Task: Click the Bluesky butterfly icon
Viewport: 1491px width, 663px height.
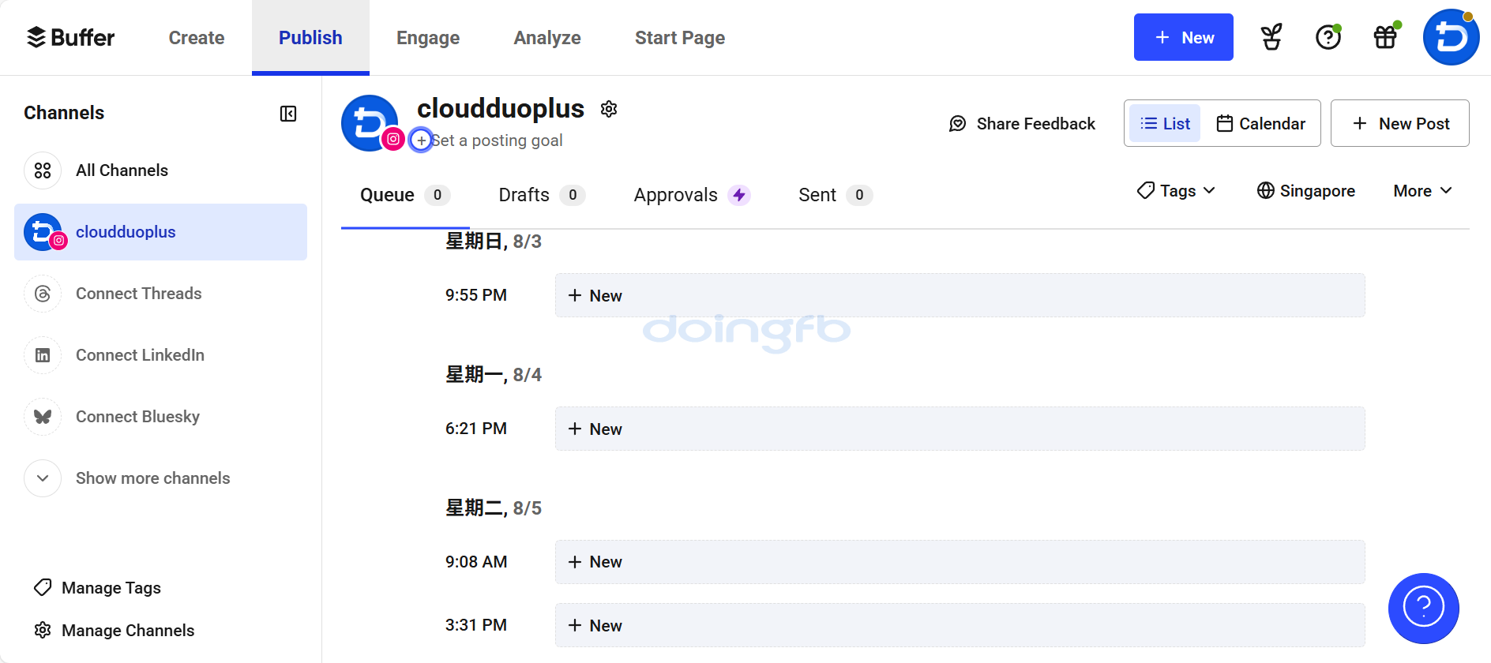Action: coord(43,417)
